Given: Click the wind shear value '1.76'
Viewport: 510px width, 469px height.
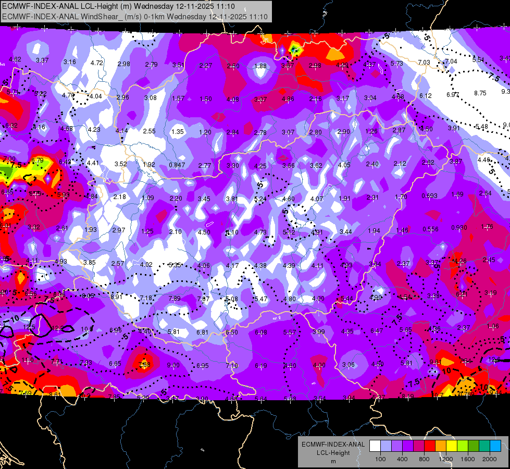Looking at the screenshot, I should (487, 226).
